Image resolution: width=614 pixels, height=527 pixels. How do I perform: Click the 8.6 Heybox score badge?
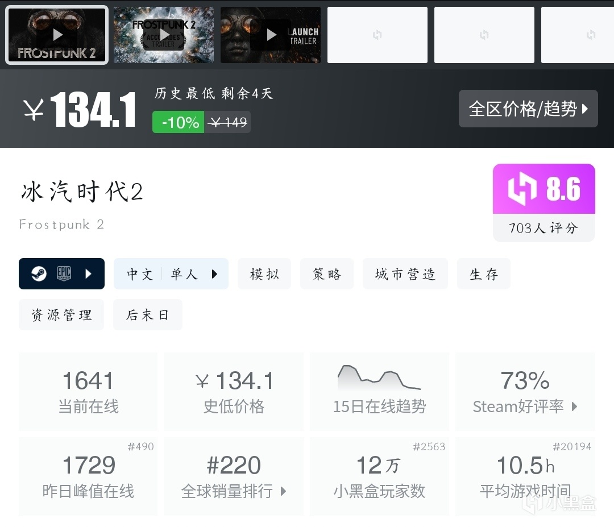544,189
